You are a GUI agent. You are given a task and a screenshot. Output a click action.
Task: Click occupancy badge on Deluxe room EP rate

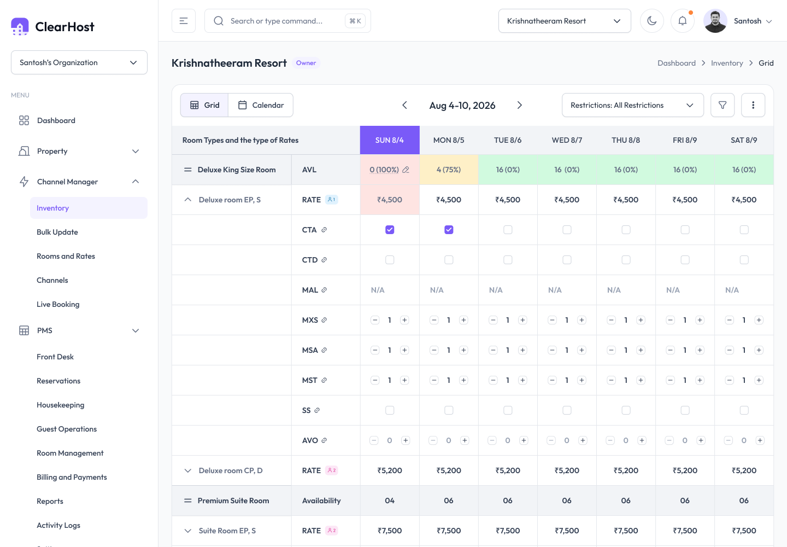332,200
